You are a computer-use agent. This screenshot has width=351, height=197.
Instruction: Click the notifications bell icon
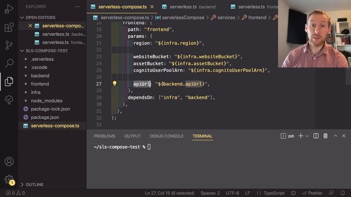tap(342, 193)
